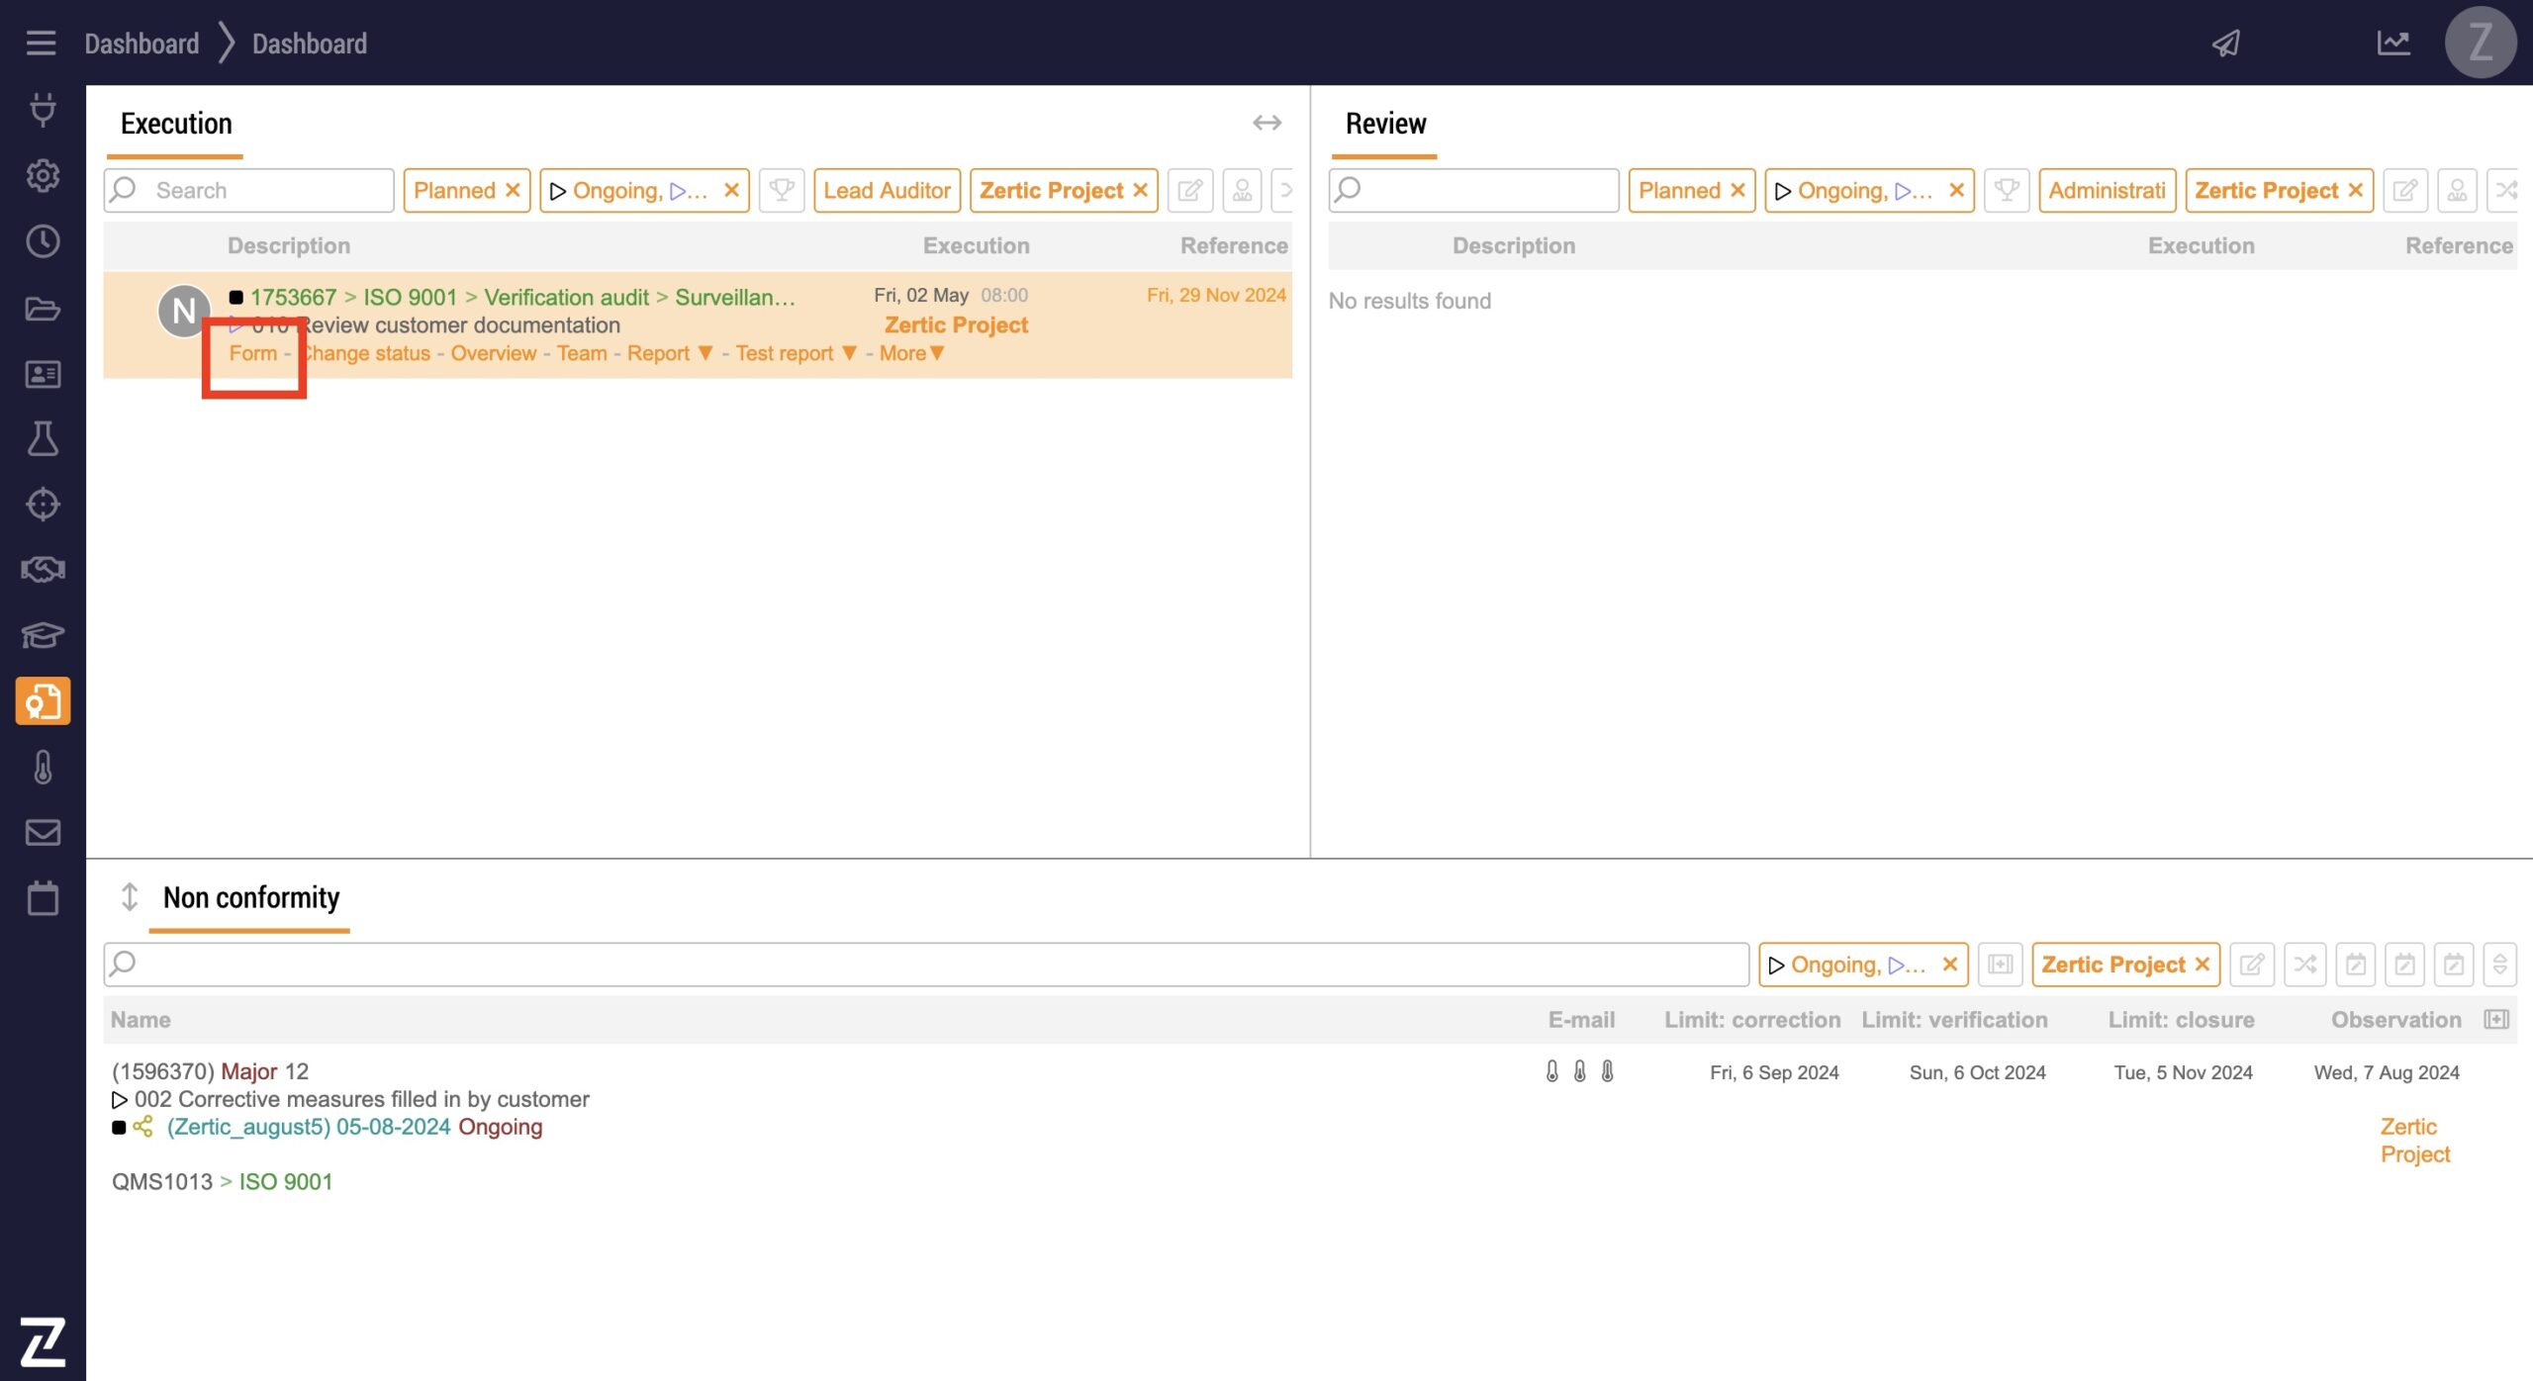
Task: Remove Zertic Project filter in Review panel
Action: pyautogui.click(x=2356, y=190)
